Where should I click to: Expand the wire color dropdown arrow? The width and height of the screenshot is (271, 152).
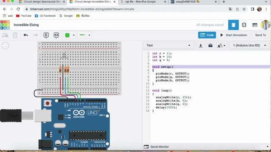(x=74, y=35)
